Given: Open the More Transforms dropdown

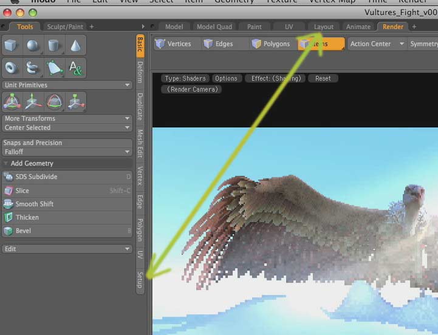Looking at the screenshot, I should [x=67, y=118].
